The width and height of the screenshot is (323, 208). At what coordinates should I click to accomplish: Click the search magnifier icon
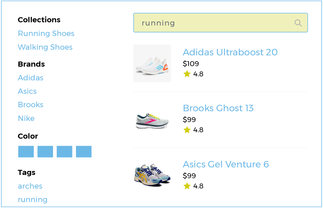(x=298, y=23)
